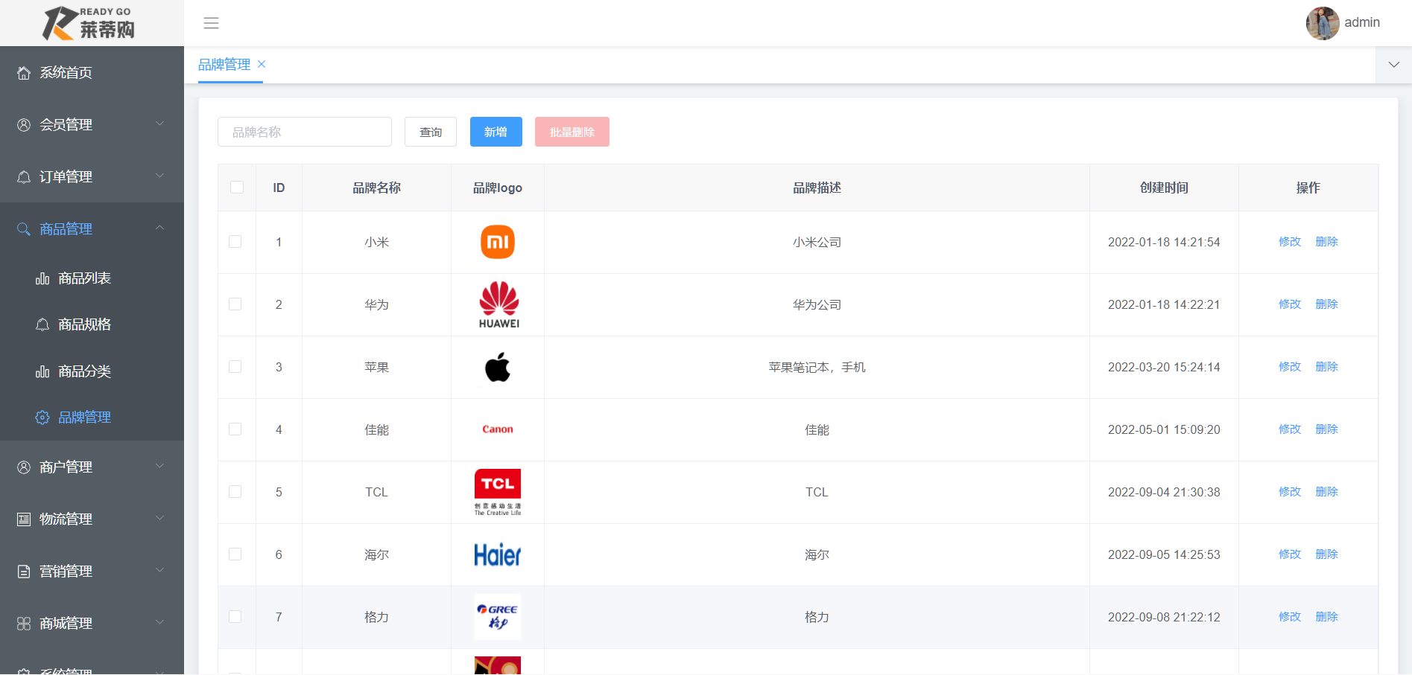Check the checkbox for 小米 row
The height and width of the screenshot is (675, 1412).
235,242
